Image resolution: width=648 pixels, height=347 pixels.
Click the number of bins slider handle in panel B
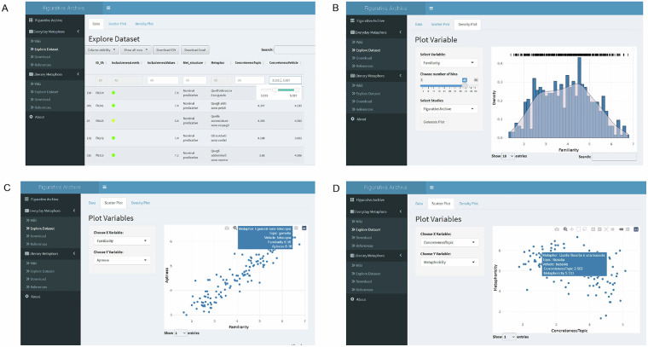click(465, 85)
